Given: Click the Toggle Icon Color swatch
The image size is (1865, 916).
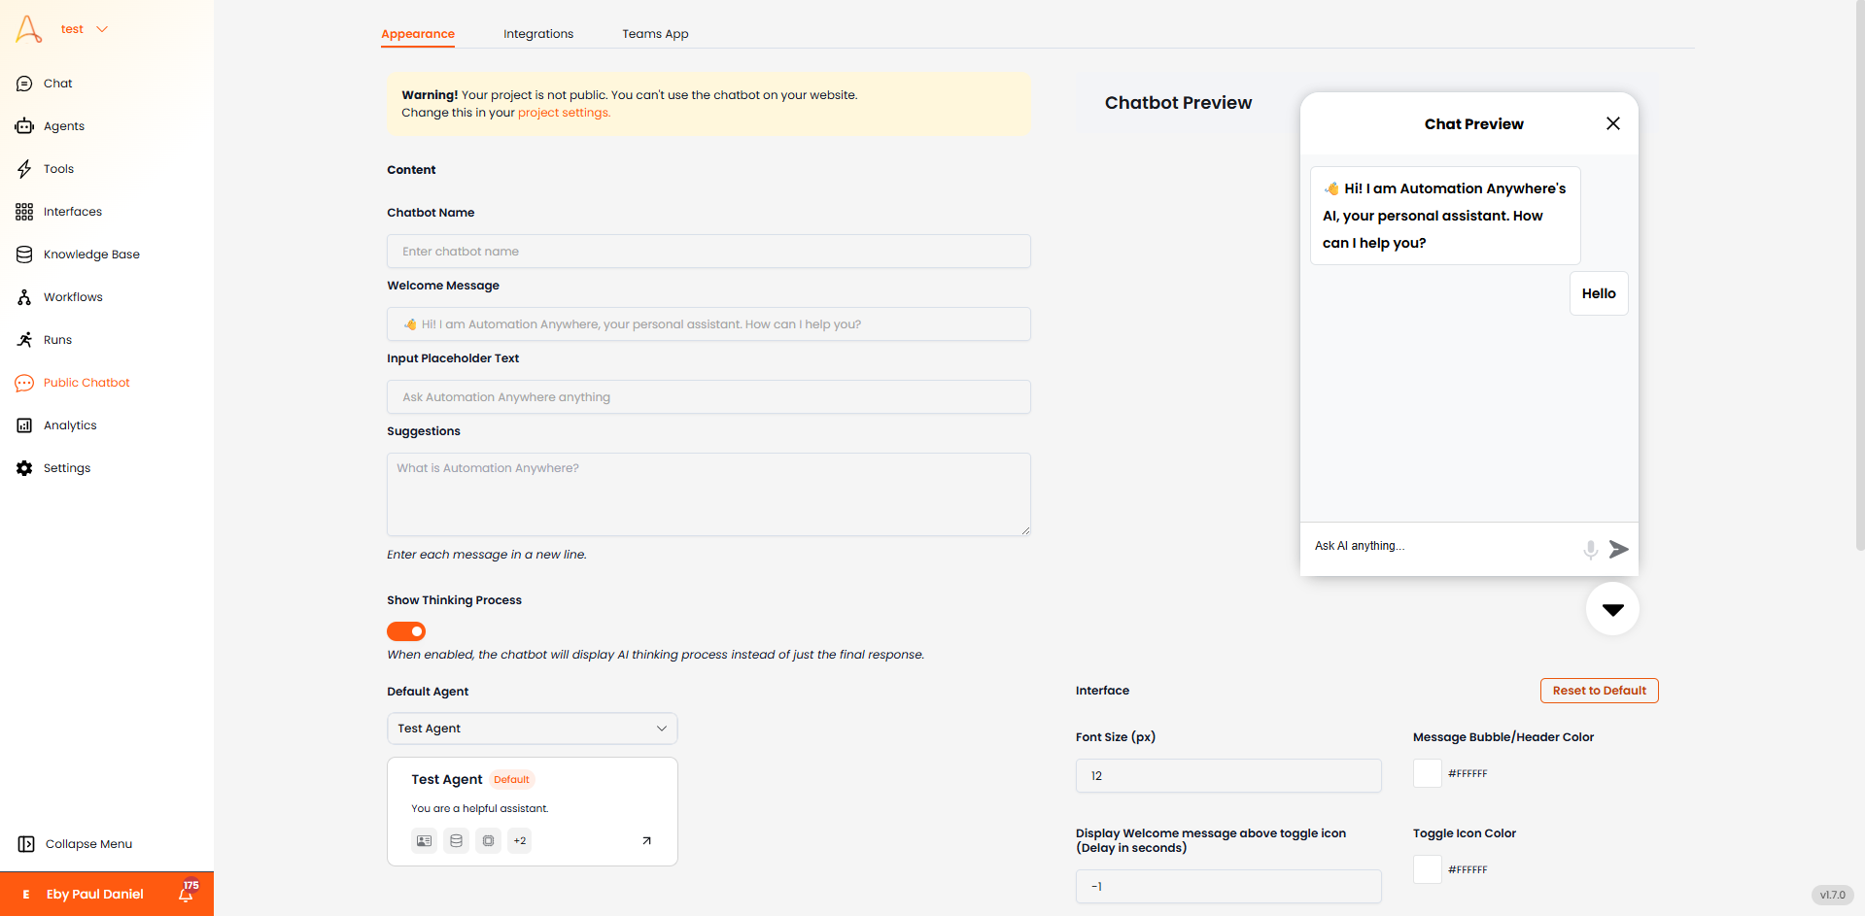Looking at the screenshot, I should click(1427, 869).
